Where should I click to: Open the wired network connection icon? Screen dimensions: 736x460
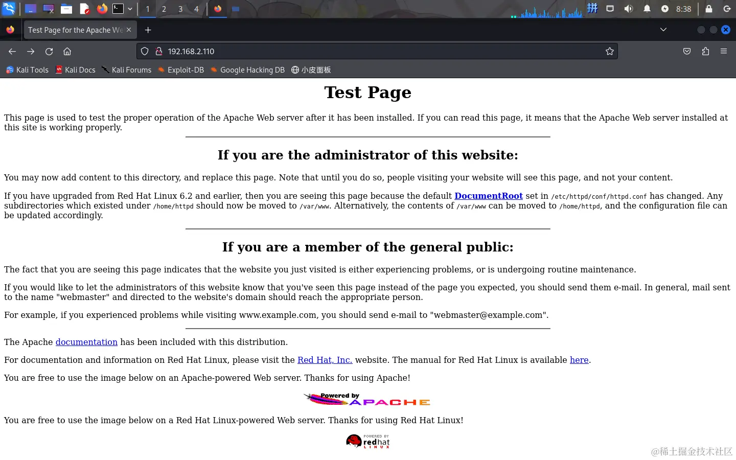coord(610,9)
